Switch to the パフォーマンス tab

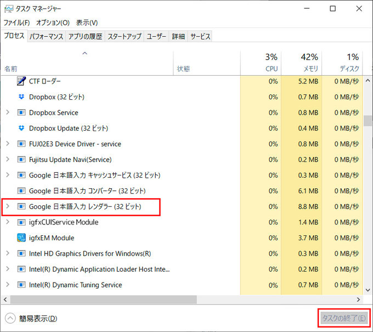coord(47,36)
